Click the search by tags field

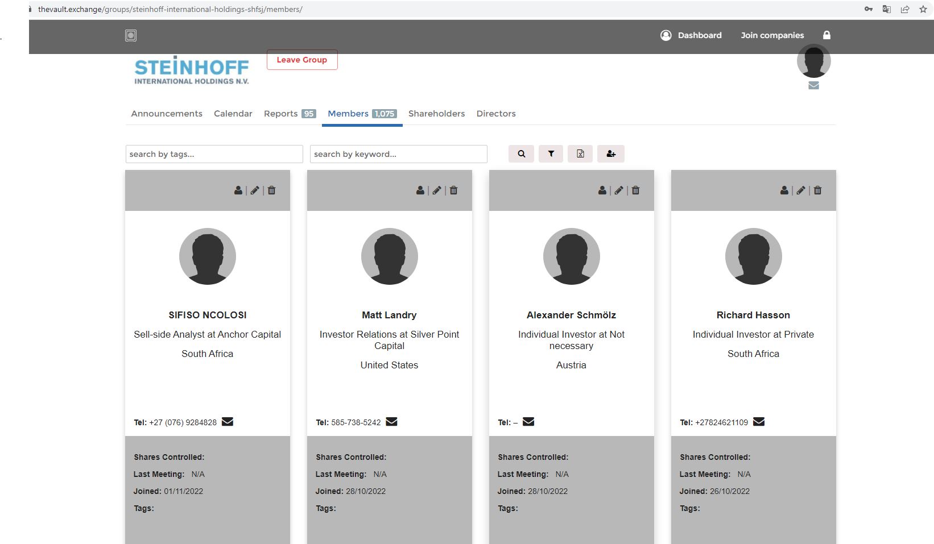[214, 153]
